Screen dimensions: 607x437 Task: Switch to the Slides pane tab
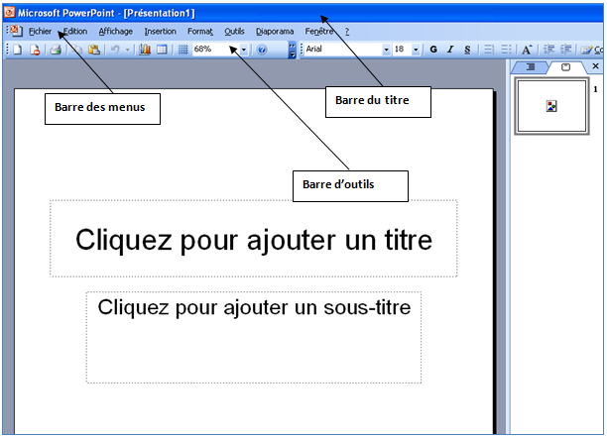click(x=565, y=67)
